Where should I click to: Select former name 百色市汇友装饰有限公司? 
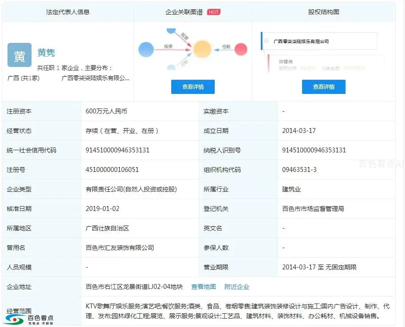click(120, 248)
